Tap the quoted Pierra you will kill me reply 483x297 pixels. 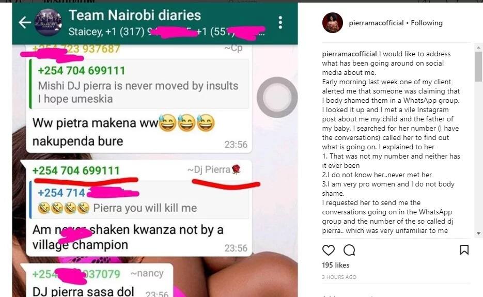(139, 200)
